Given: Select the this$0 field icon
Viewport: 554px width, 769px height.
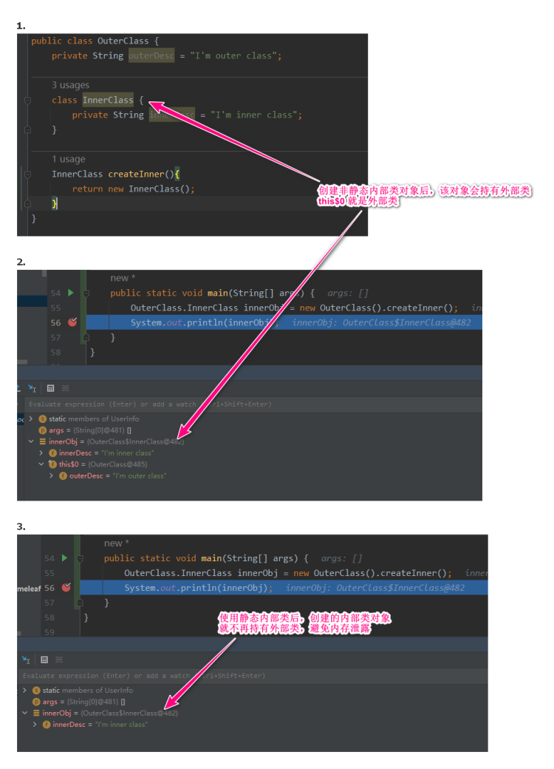Looking at the screenshot, I should point(52,464).
